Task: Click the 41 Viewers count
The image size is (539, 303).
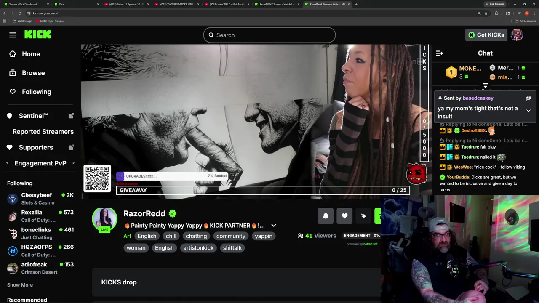Action: 317,236
